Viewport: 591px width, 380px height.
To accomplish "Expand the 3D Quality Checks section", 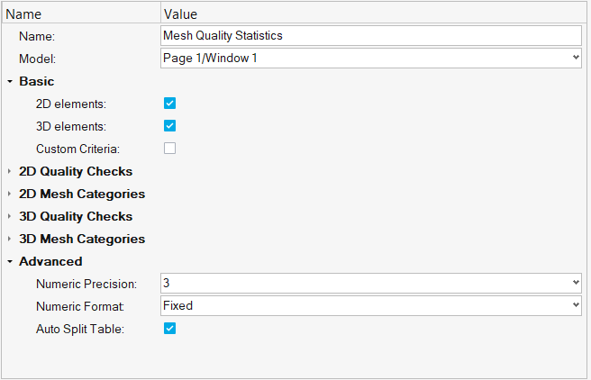I will pos(10,216).
